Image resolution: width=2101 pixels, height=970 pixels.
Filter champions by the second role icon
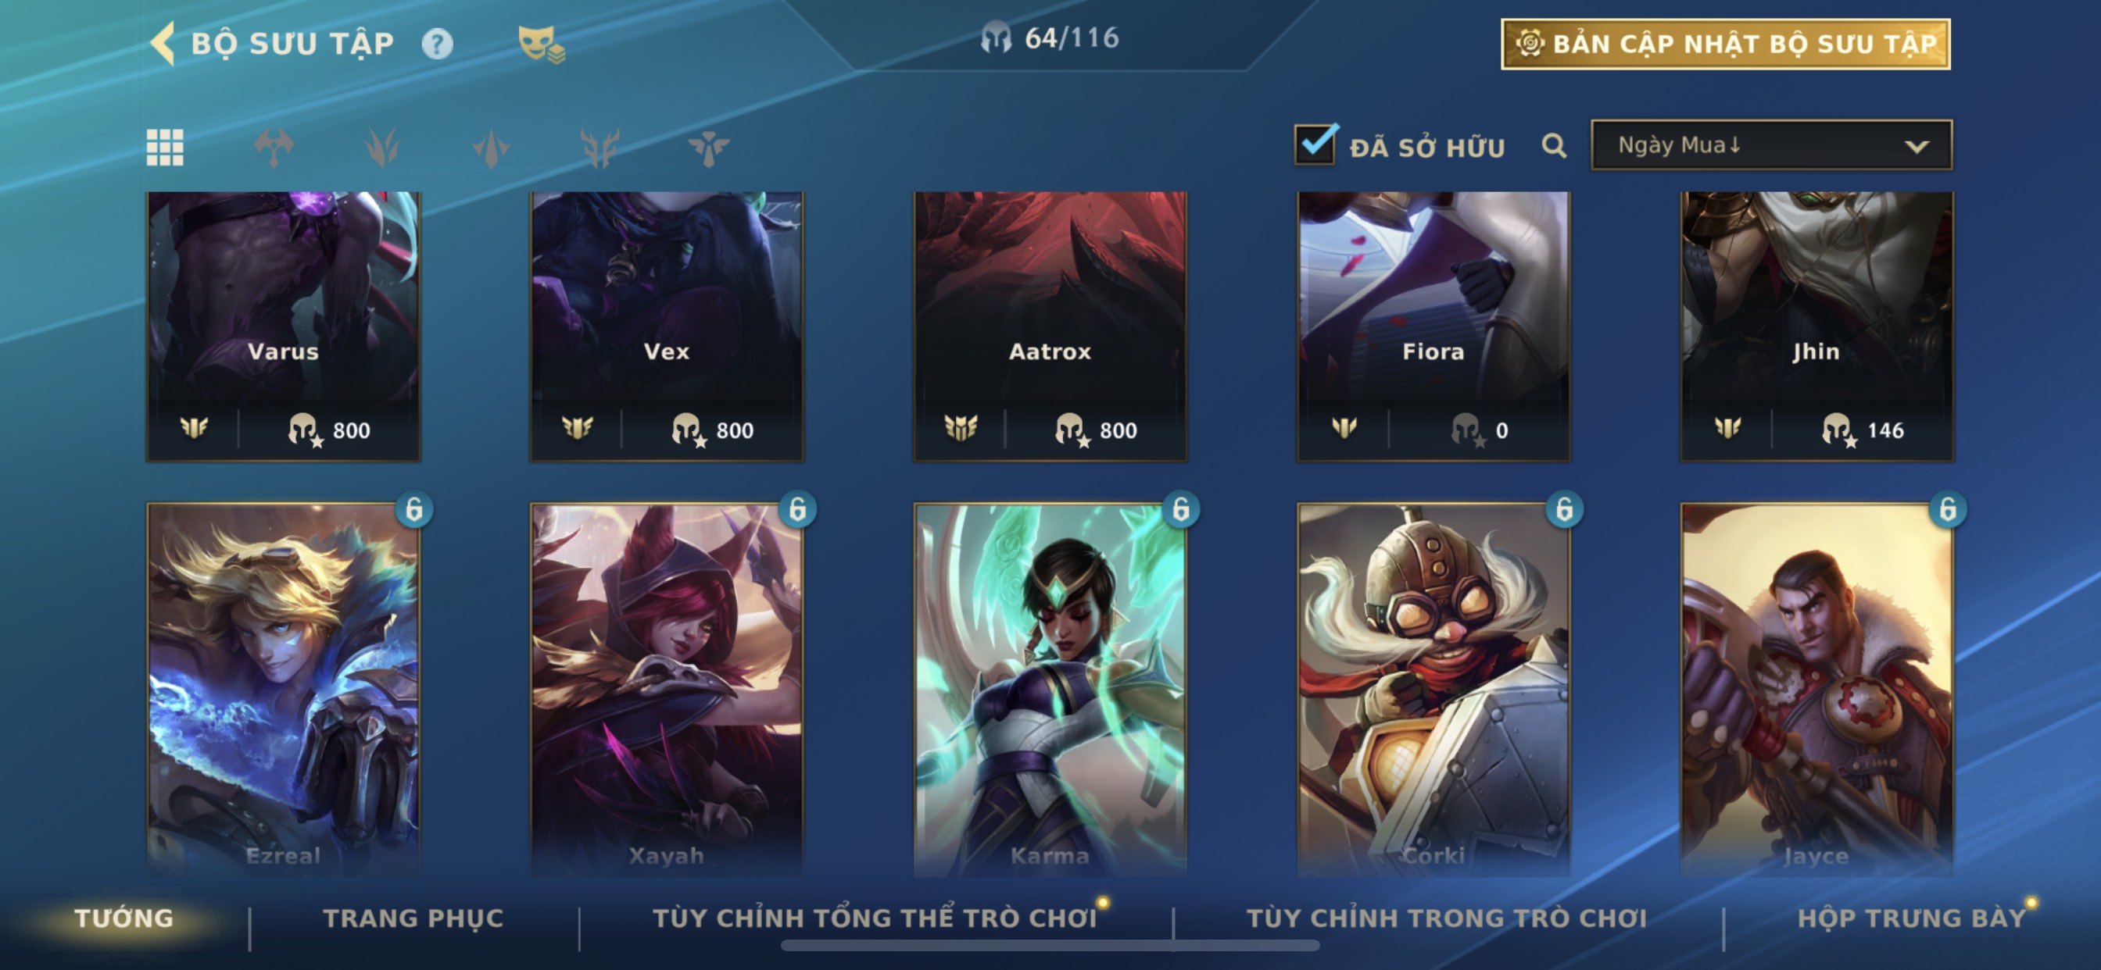click(382, 148)
